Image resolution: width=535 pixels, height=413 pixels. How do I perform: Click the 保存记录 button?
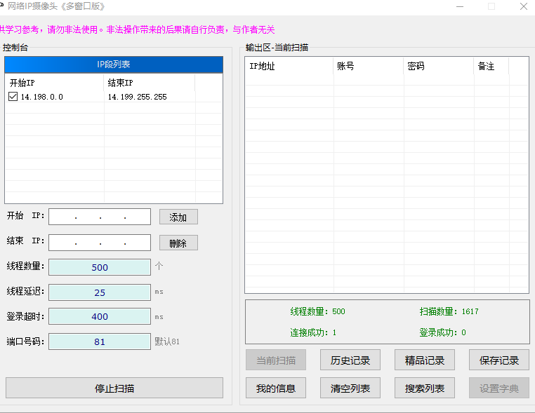click(x=498, y=360)
